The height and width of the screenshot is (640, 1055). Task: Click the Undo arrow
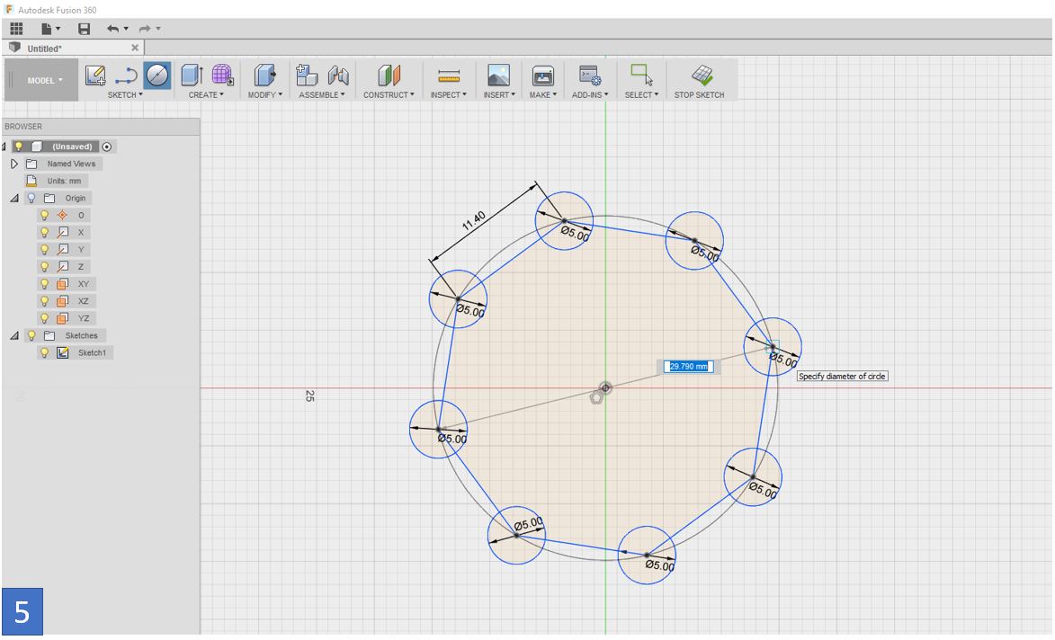tap(112, 29)
